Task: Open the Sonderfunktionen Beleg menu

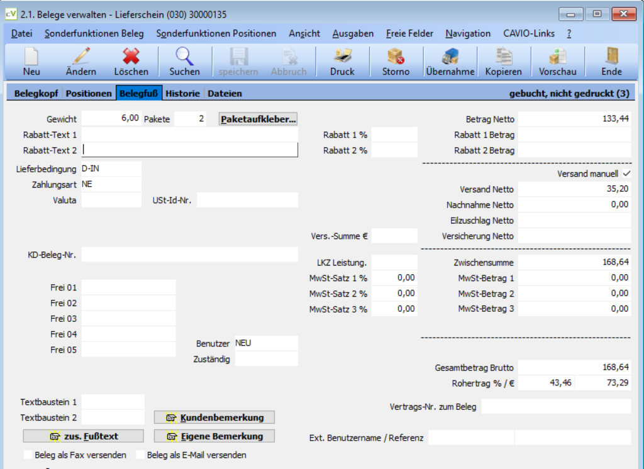Action: tap(94, 34)
